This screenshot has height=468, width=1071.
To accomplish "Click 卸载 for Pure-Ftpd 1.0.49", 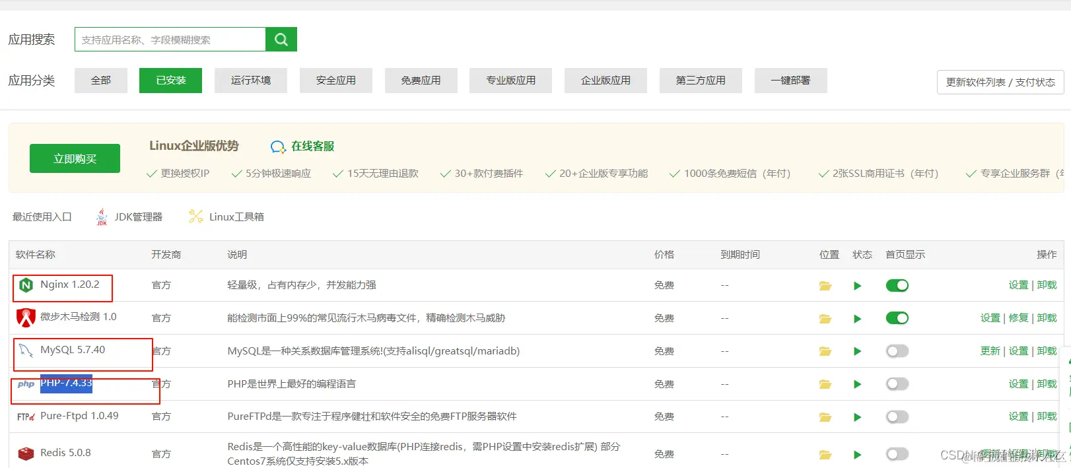I will click(1047, 417).
